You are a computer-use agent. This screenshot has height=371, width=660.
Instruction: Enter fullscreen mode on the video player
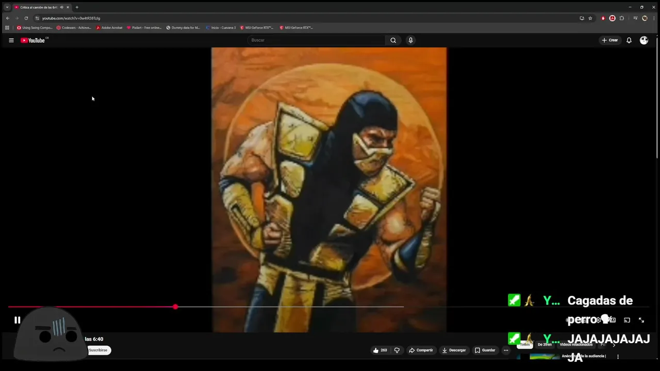point(641,320)
